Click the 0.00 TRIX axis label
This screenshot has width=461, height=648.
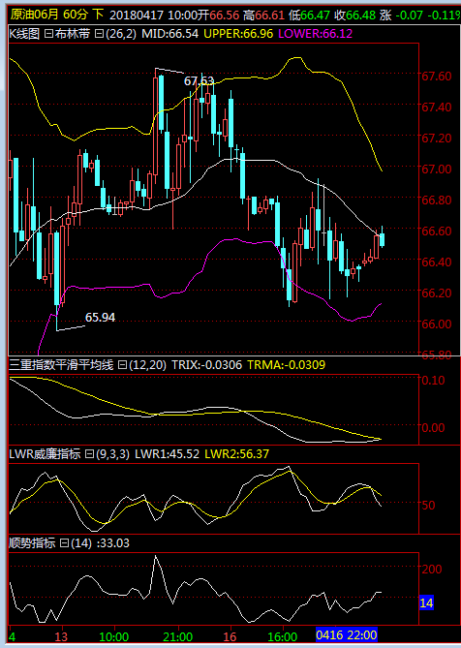[x=433, y=428]
